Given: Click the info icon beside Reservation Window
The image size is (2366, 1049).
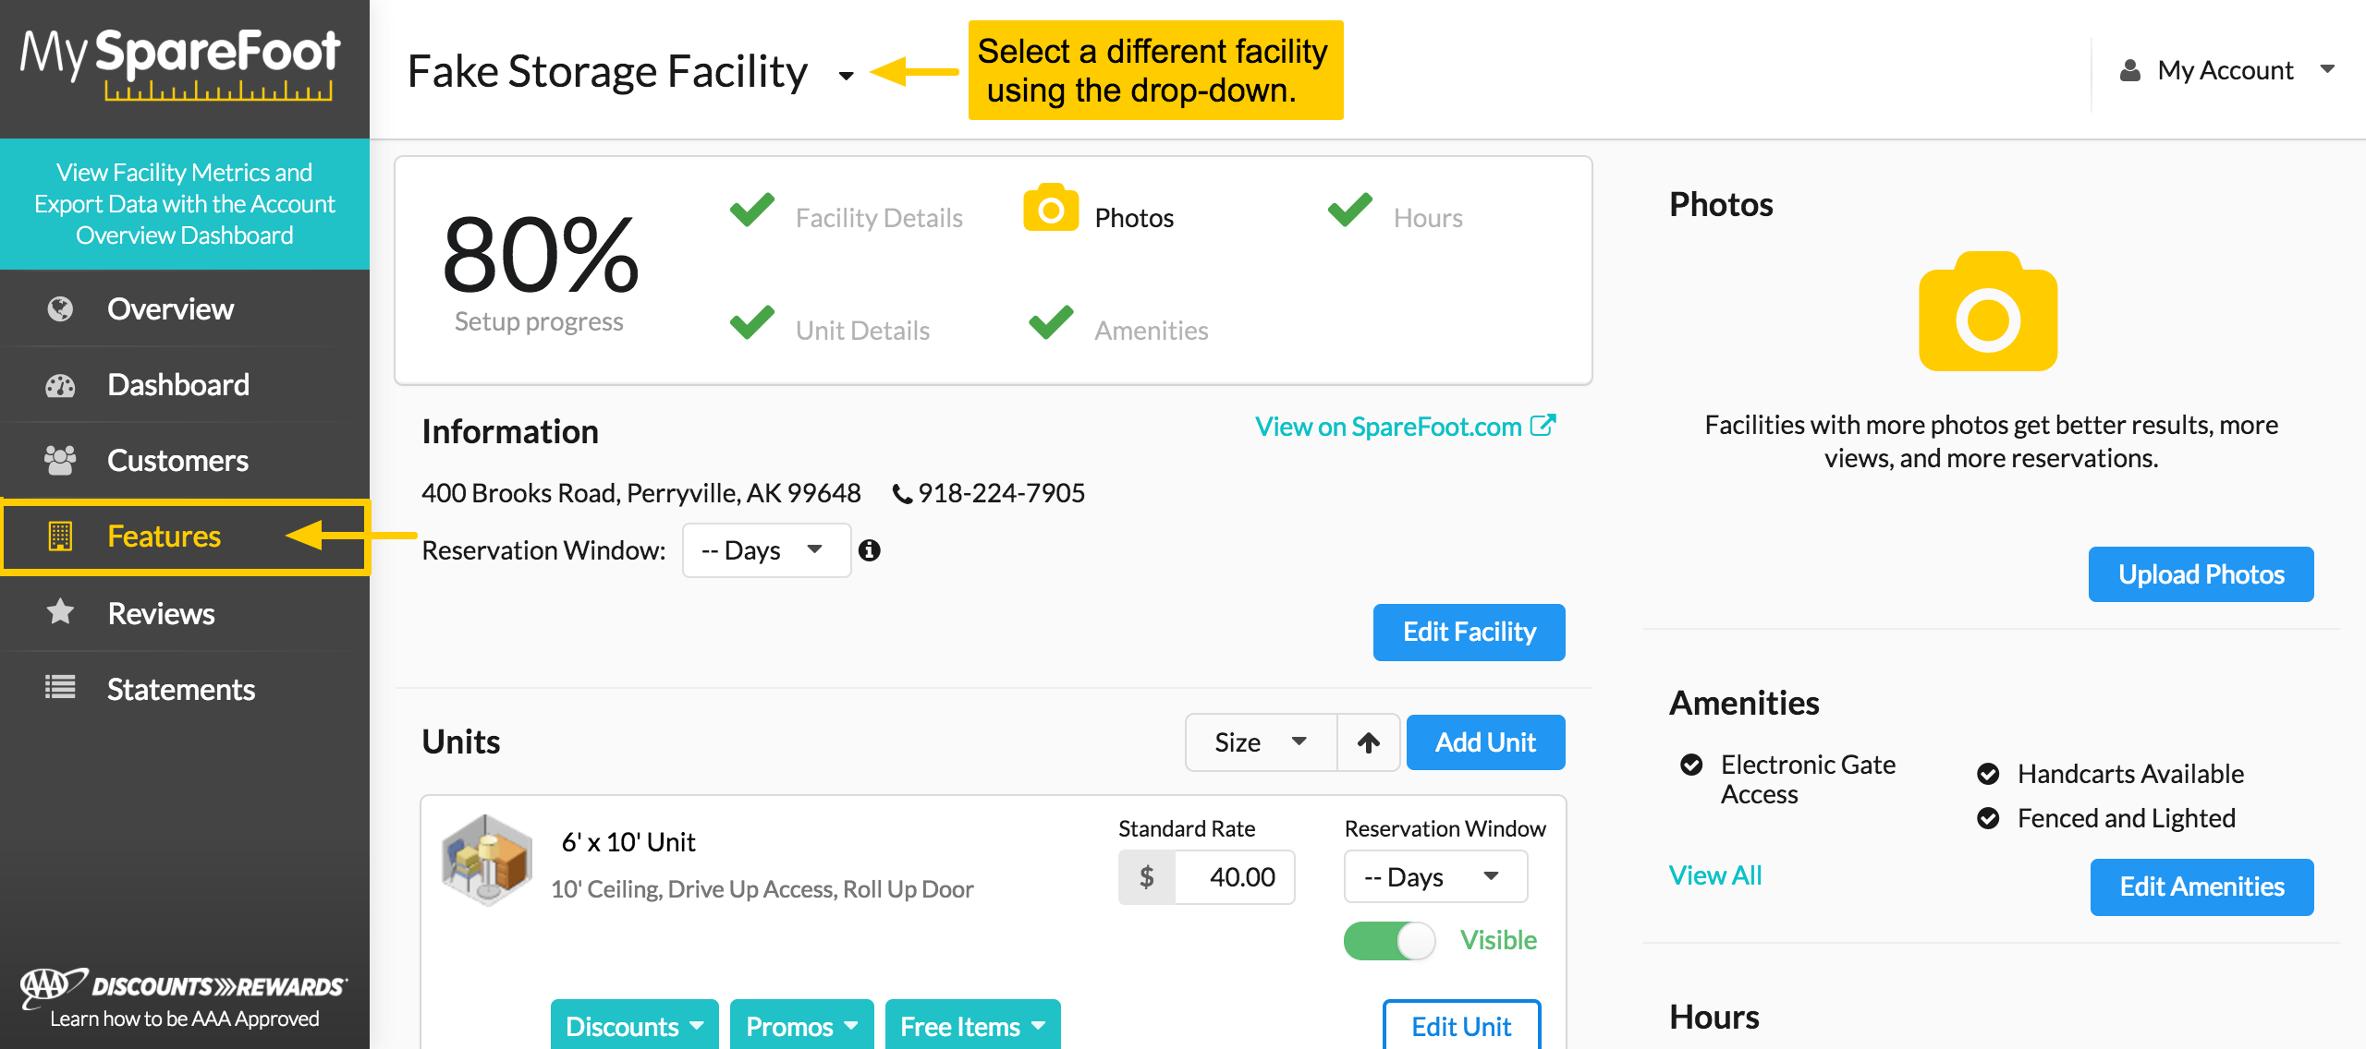Looking at the screenshot, I should point(869,550).
